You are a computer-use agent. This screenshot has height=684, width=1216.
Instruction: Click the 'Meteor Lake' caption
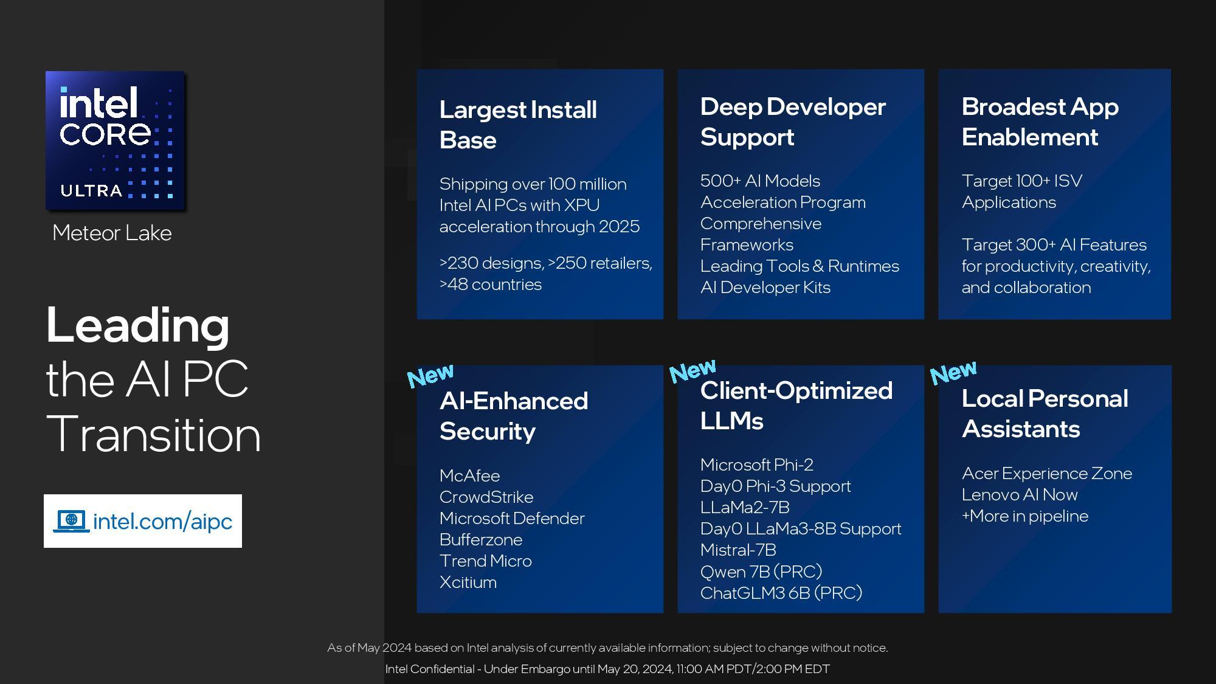tap(112, 233)
